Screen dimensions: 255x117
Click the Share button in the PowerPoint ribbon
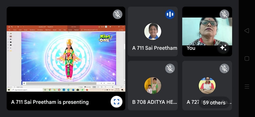point(121,30)
